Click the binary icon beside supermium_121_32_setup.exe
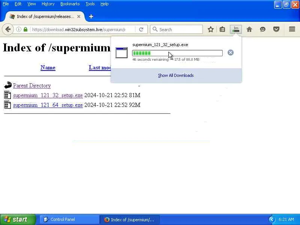Image resolution: width=300 pixels, height=225 pixels. [7, 95]
